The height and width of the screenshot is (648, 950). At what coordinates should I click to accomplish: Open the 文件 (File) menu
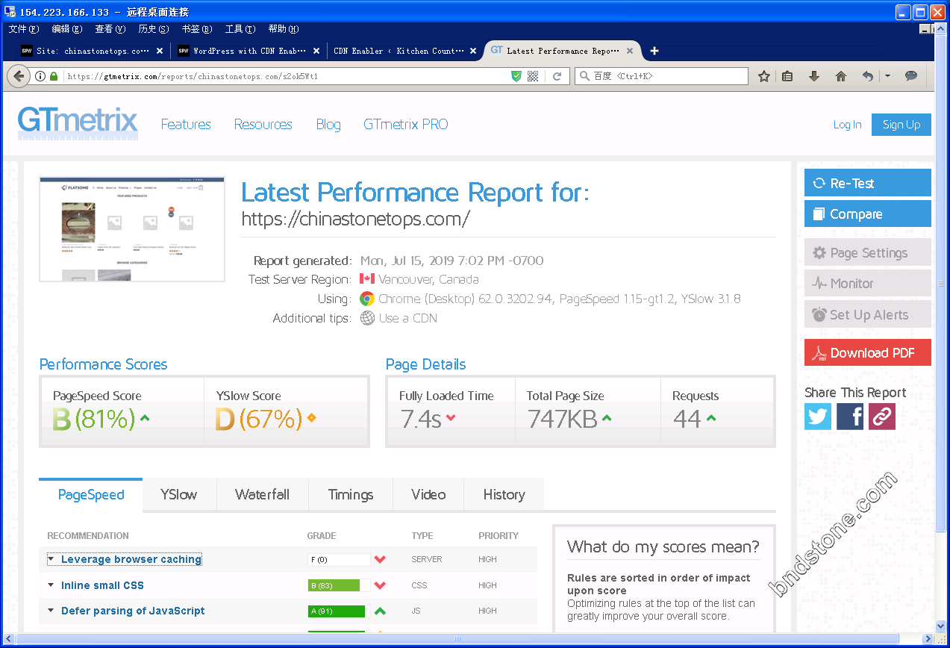click(23, 29)
